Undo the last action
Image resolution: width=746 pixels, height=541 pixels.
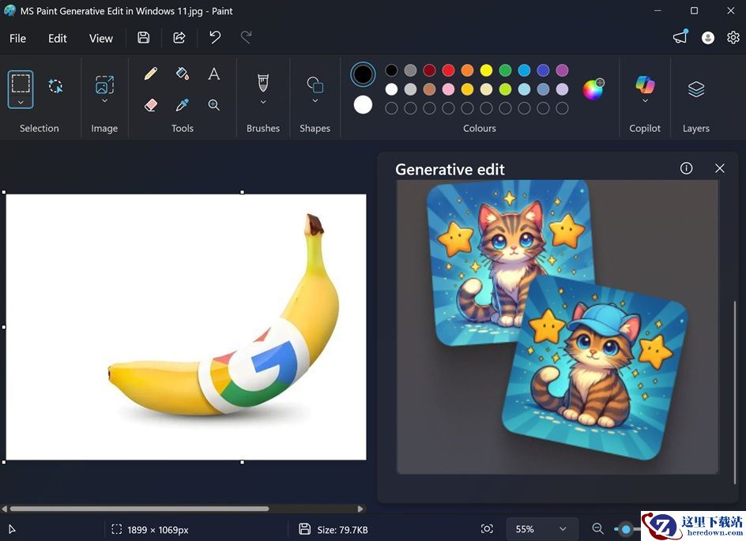pos(215,38)
